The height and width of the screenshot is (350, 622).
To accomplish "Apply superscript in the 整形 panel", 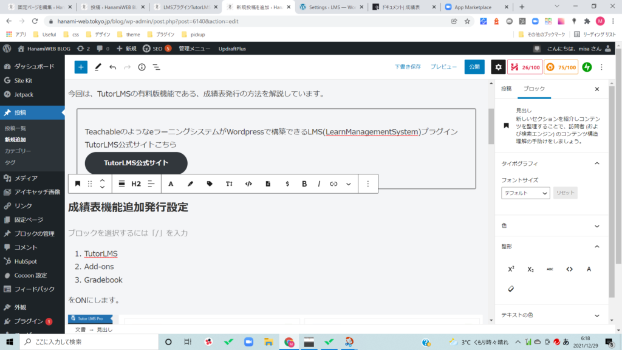I will (511, 269).
